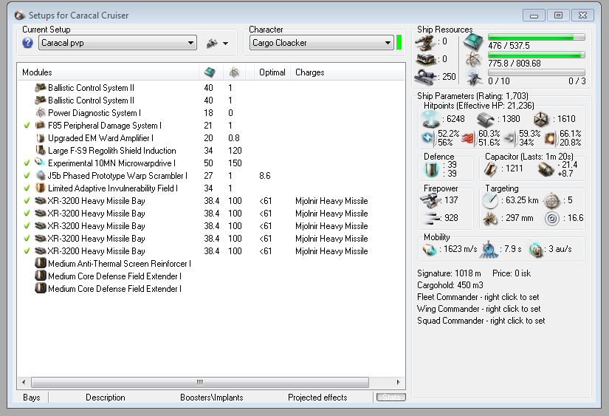The width and height of the screenshot is (609, 416).
Task: Click the blue help question mark icon
Action: tap(27, 42)
